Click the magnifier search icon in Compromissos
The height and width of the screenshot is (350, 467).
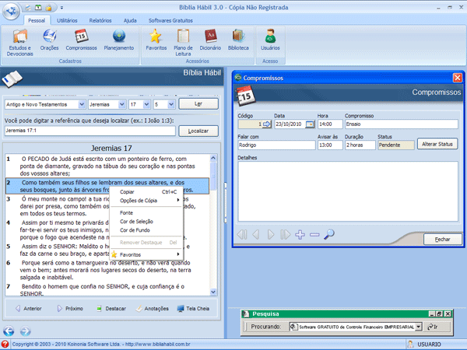click(x=328, y=234)
